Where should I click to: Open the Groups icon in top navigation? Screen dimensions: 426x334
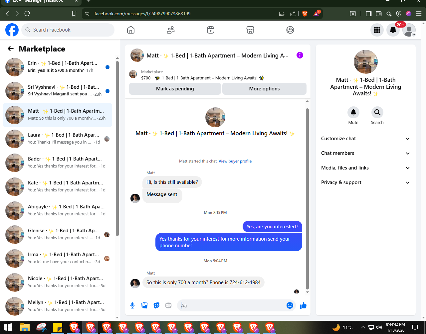290,30
